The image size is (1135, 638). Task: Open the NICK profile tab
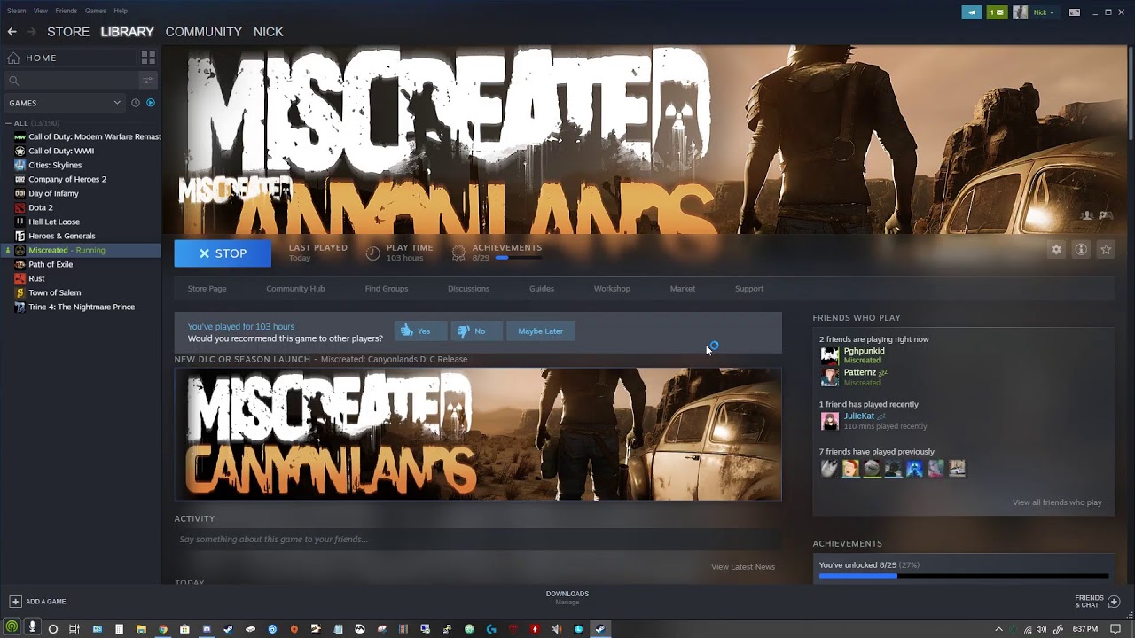pos(268,32)
